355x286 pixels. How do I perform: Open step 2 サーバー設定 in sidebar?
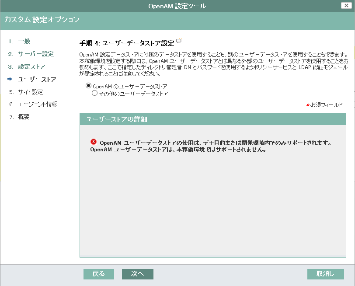36,54
